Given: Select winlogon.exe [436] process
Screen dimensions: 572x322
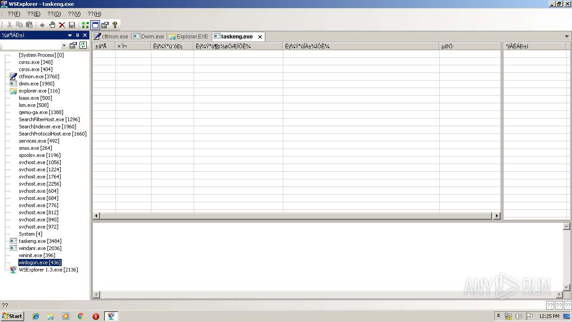Looking at the screenshot, I should [x=40, y=263].
